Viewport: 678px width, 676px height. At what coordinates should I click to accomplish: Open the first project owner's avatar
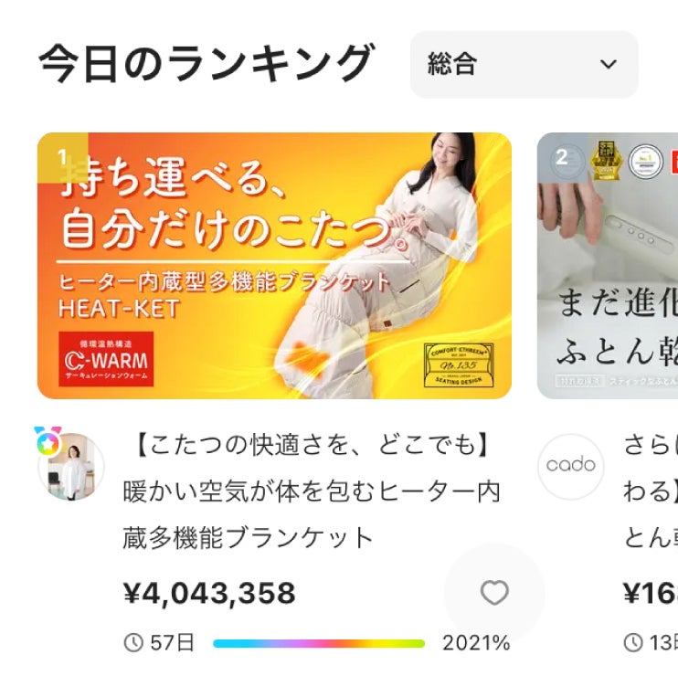[x=71, y=467]
